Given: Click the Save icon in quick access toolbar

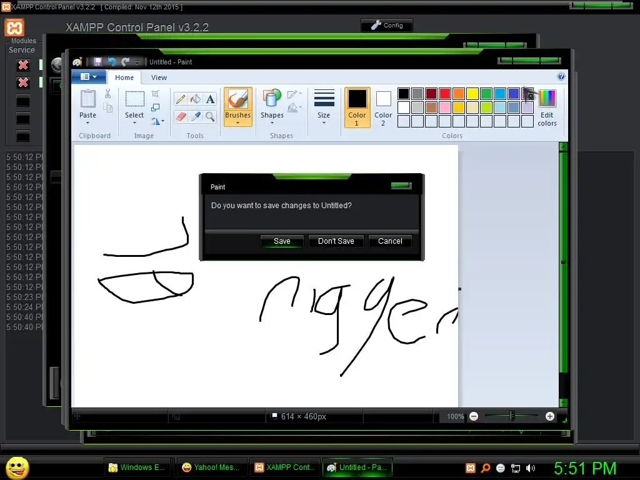Looking at the screenshot, I should click(97, 62).
